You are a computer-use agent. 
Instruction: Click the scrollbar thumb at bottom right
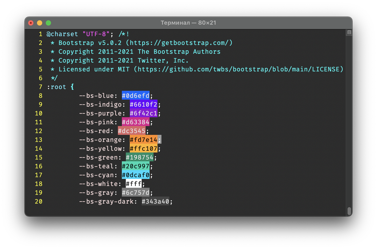pos(349,211)
